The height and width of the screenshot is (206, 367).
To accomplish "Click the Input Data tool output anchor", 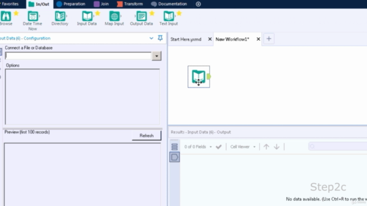I will point(209,76).
